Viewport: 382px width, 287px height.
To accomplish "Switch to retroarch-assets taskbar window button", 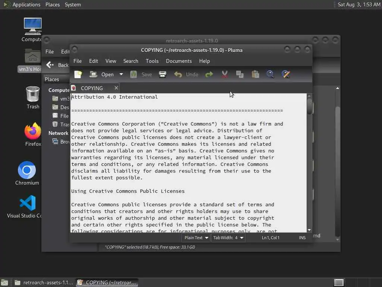I will (x=44, y=283).
